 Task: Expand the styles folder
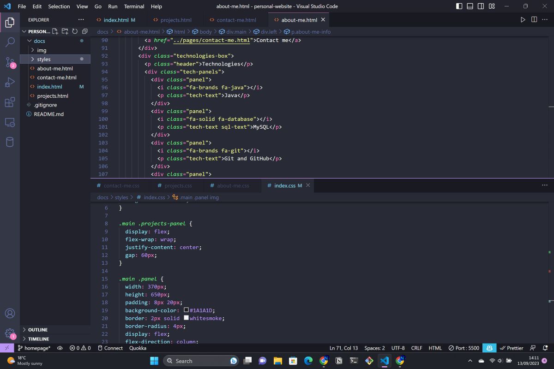tap(43, 59)
